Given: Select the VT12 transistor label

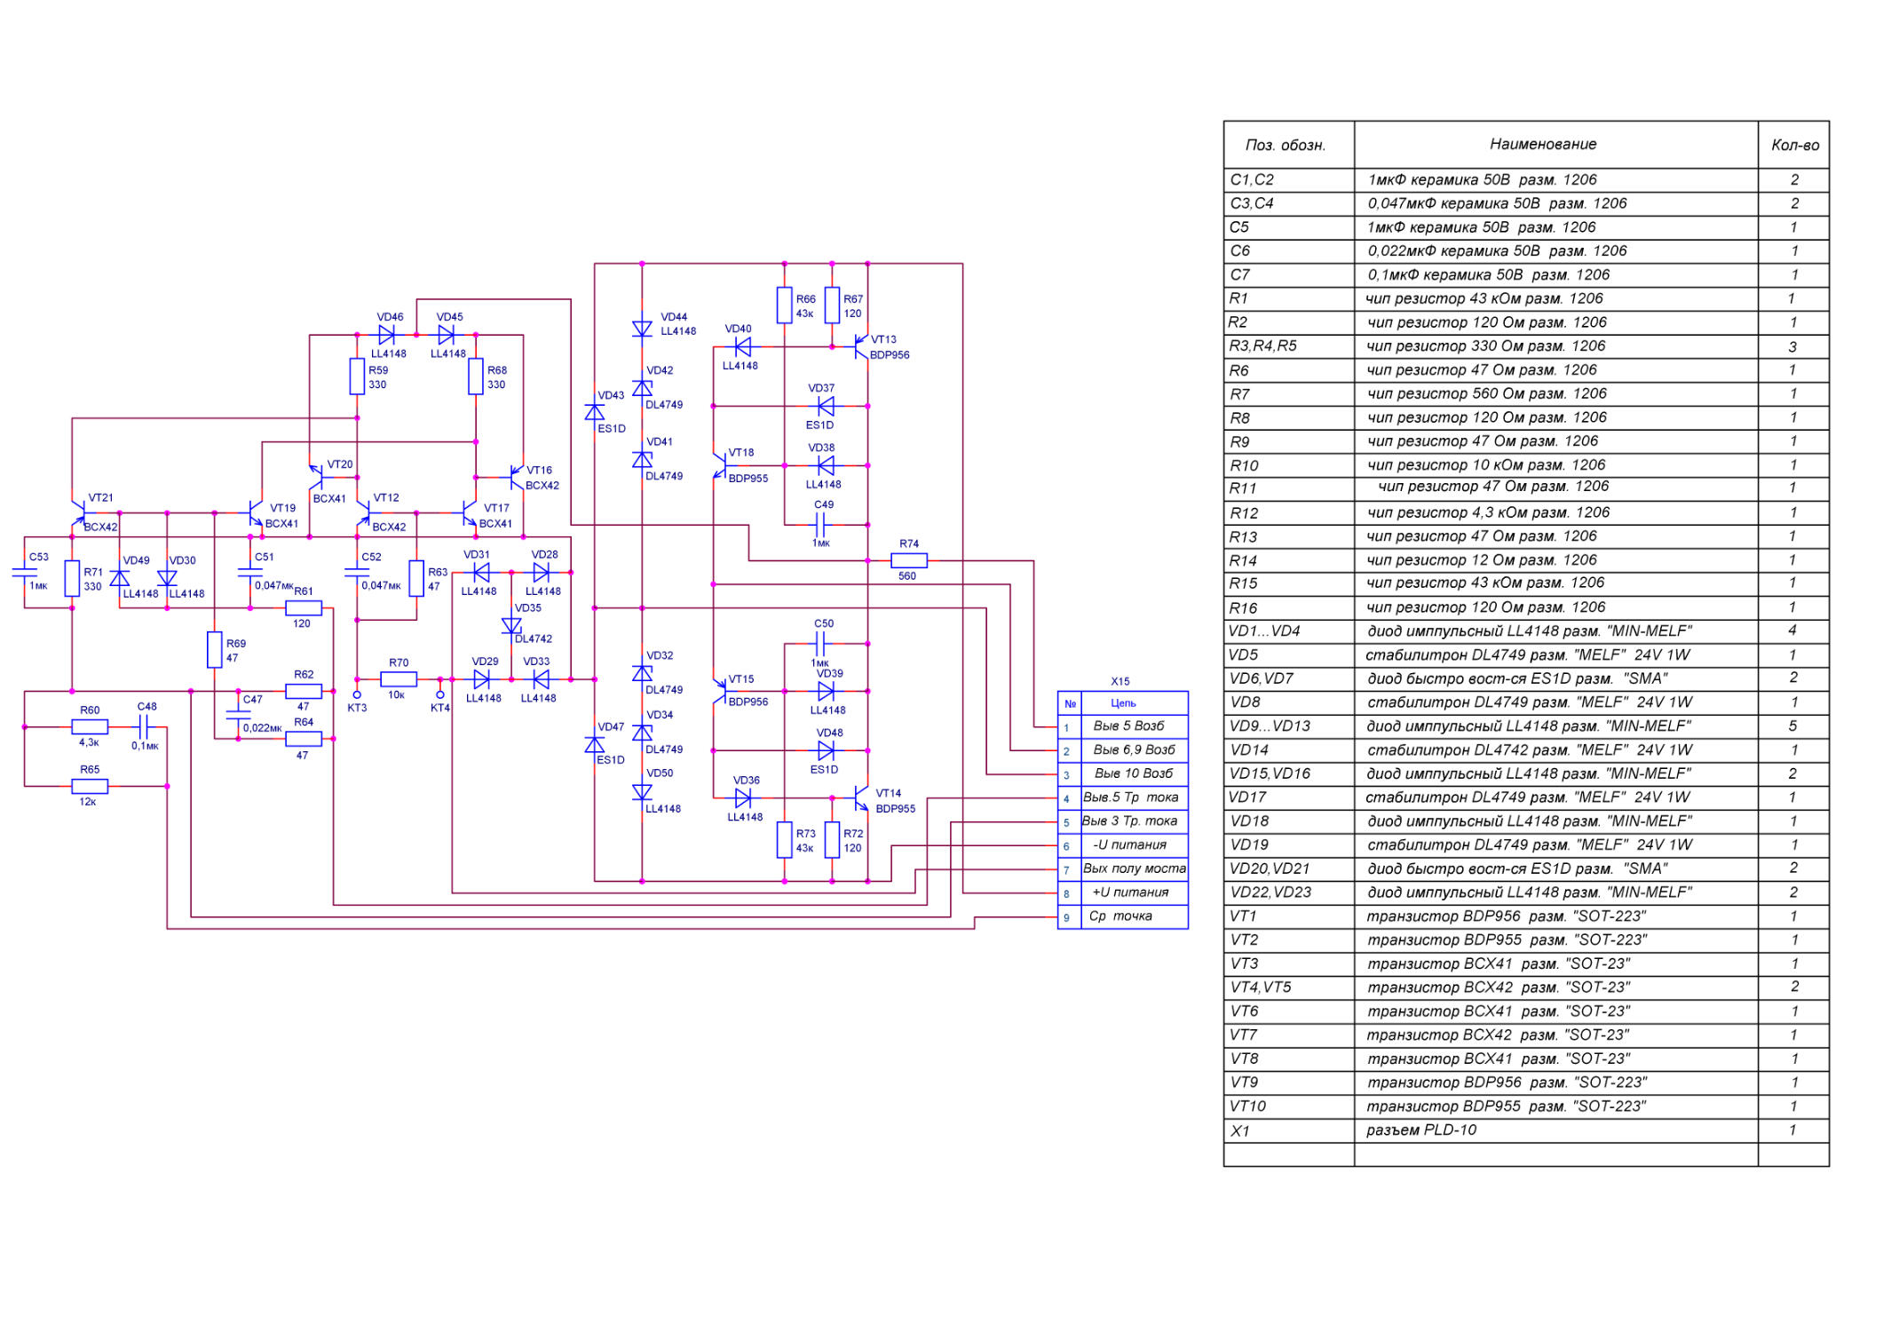Looking at the screenshot, I should pyautogui.click(x=386, y=498).
